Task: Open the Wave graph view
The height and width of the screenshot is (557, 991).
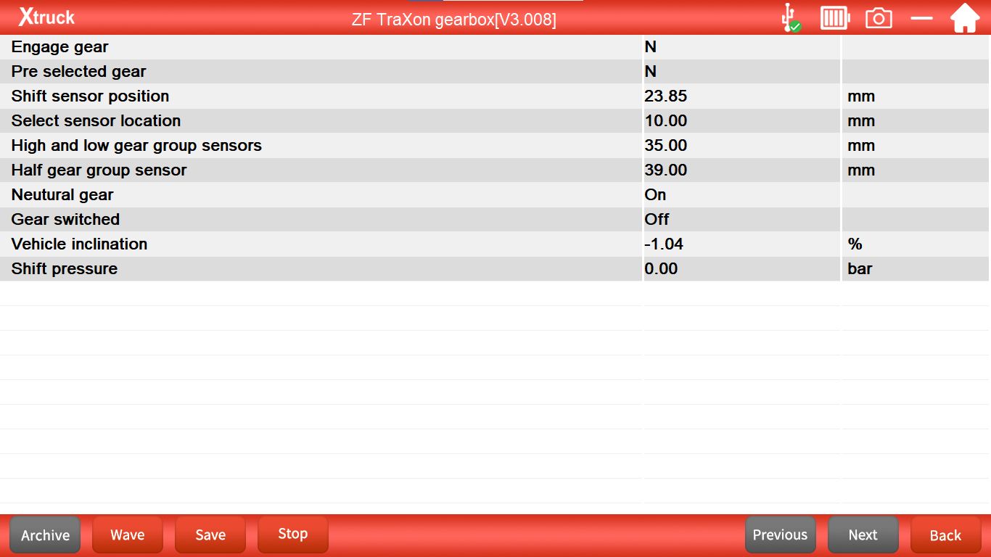Action: pyautogui.click(x=128, y=535)
